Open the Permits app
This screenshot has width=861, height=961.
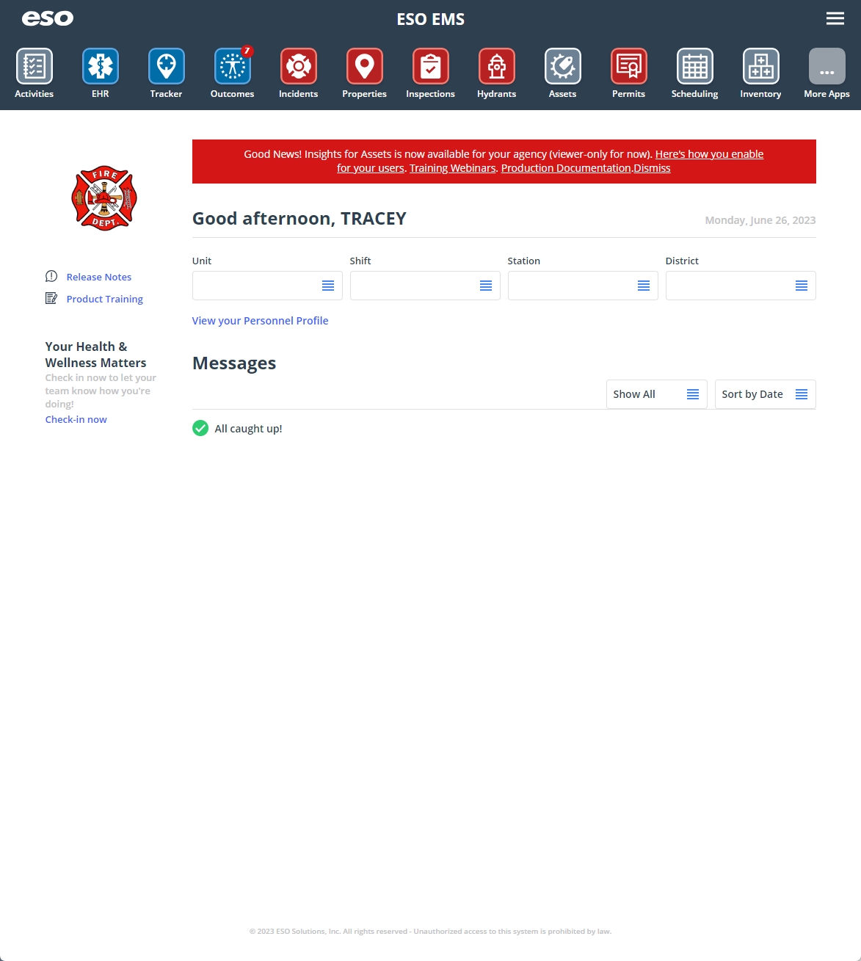click(629, 73)
